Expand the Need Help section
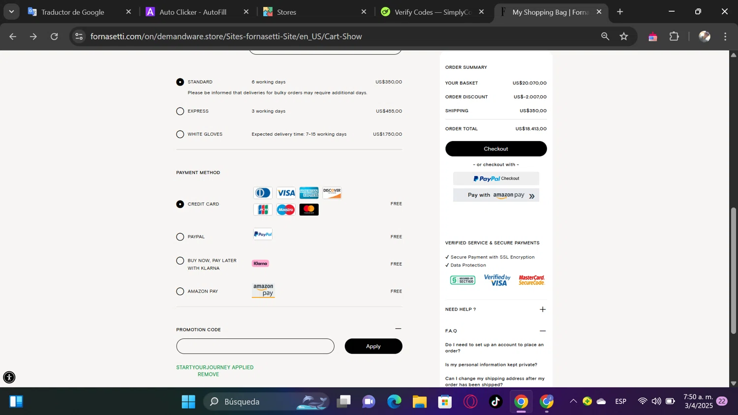The width and height of the screenshot is (738, 415). [543, 309]
